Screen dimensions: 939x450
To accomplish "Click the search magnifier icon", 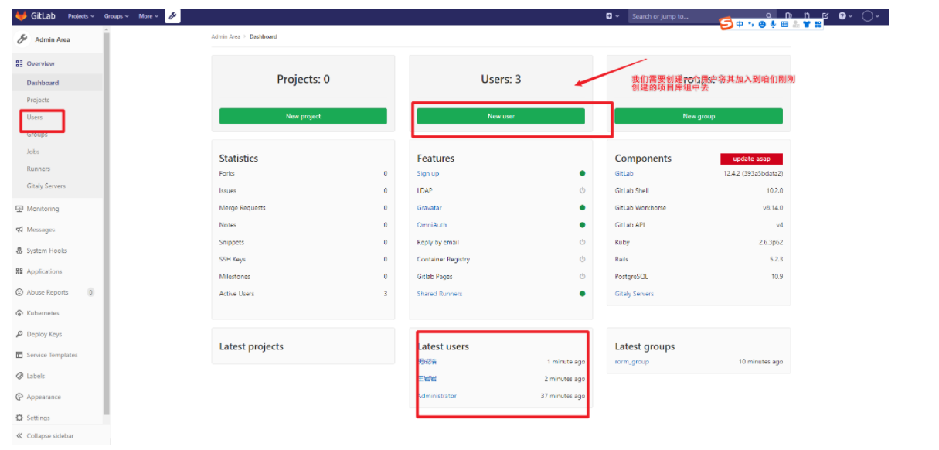I will coord(768,15).
